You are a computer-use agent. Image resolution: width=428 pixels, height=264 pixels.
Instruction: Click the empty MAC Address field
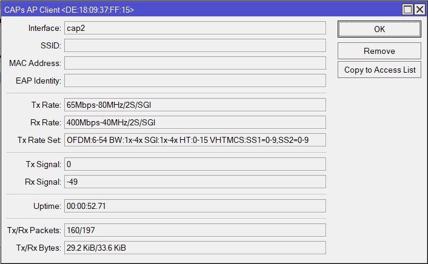pyautogui.click(x=195, y=63)
